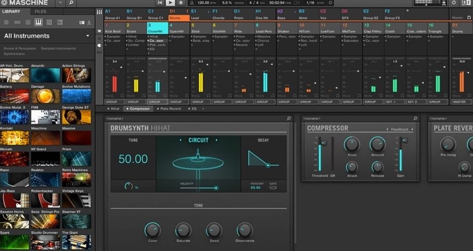Click the import icon in Library
473x251 pixels.
89,23
